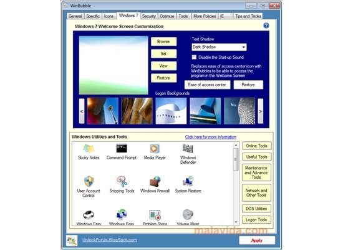Screen dimensions: 343x250
Task: Click Restore below the View button
Action: coord(163,78)
